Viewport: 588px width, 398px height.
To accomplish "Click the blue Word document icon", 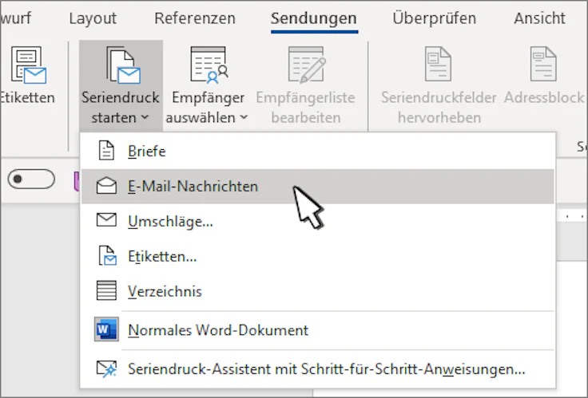I will point(106,329).
